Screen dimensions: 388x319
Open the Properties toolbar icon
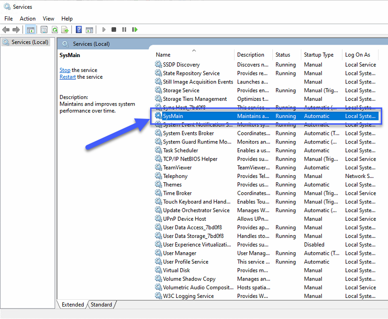44,30
